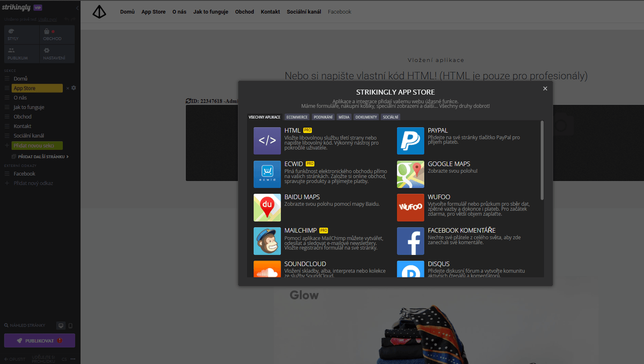The width and height of the screenshot is (644, 364).
Task: Select App Store section in sidebar
Action: (x=37, y=88)
